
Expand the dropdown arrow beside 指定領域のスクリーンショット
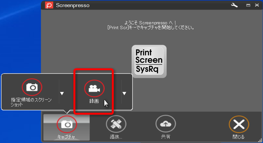[62, 93]
